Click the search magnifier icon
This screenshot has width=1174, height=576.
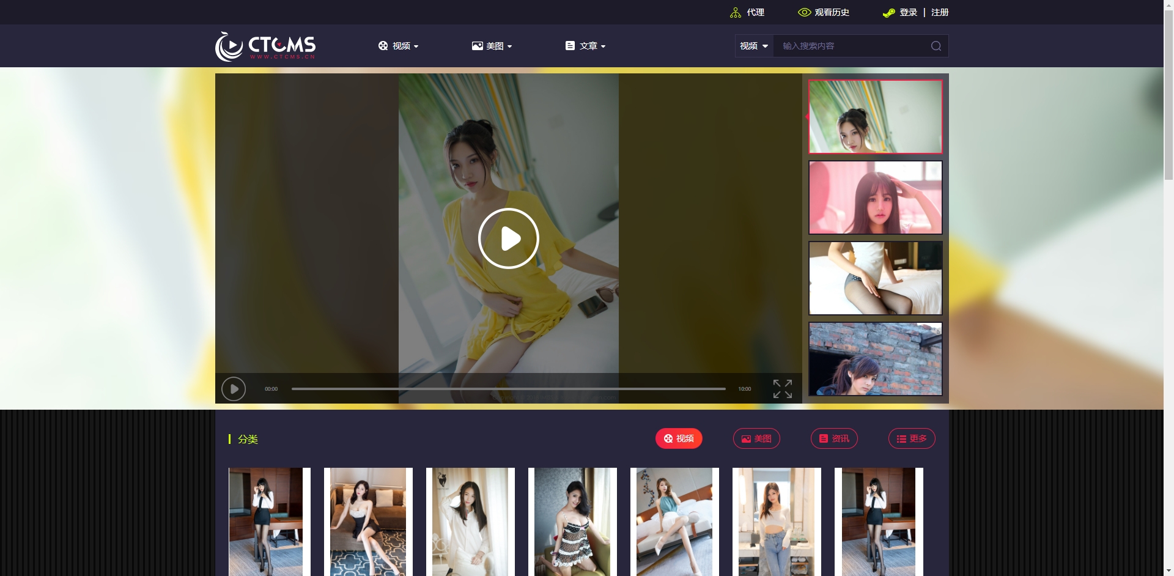pyautogui.click(x=936, y=46)
